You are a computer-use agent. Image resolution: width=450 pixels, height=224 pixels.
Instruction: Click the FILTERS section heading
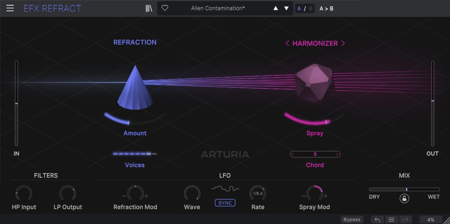click(x=46, y=175)
